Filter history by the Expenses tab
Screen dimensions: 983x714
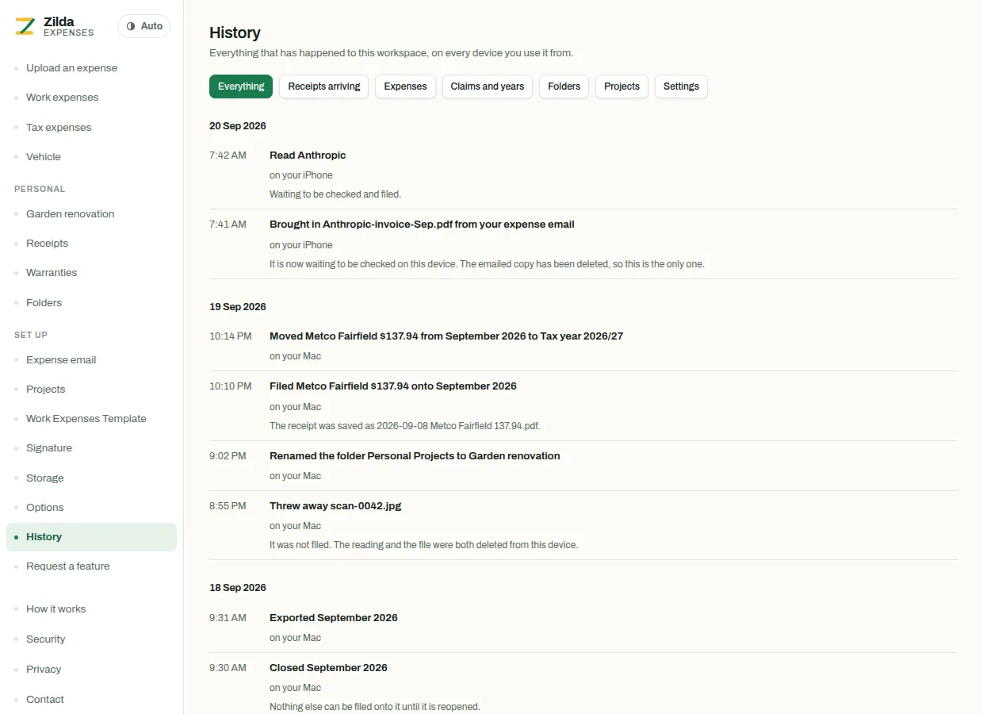pyautogui.click(x=406, y=86)
